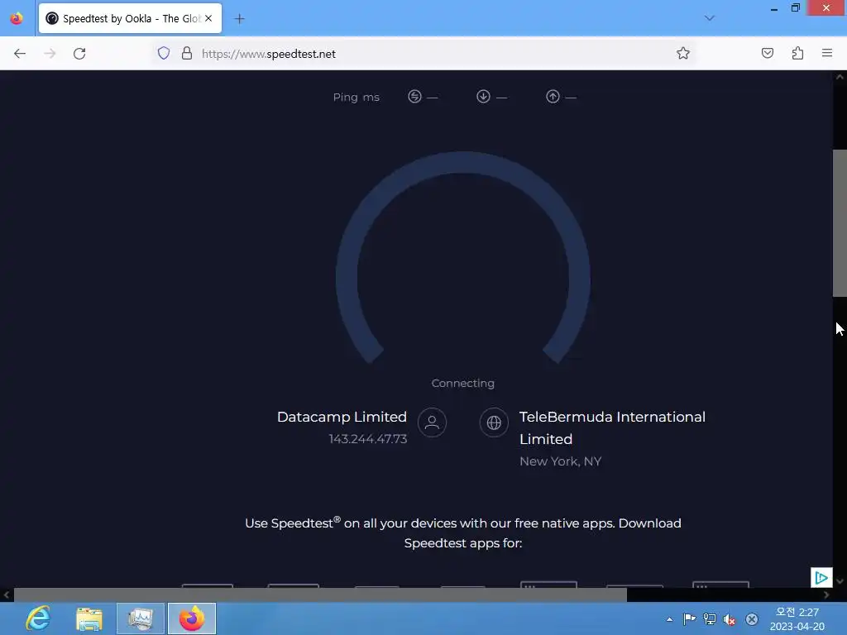
Task: Click the ping latency icon
Action: pos(414,96)
